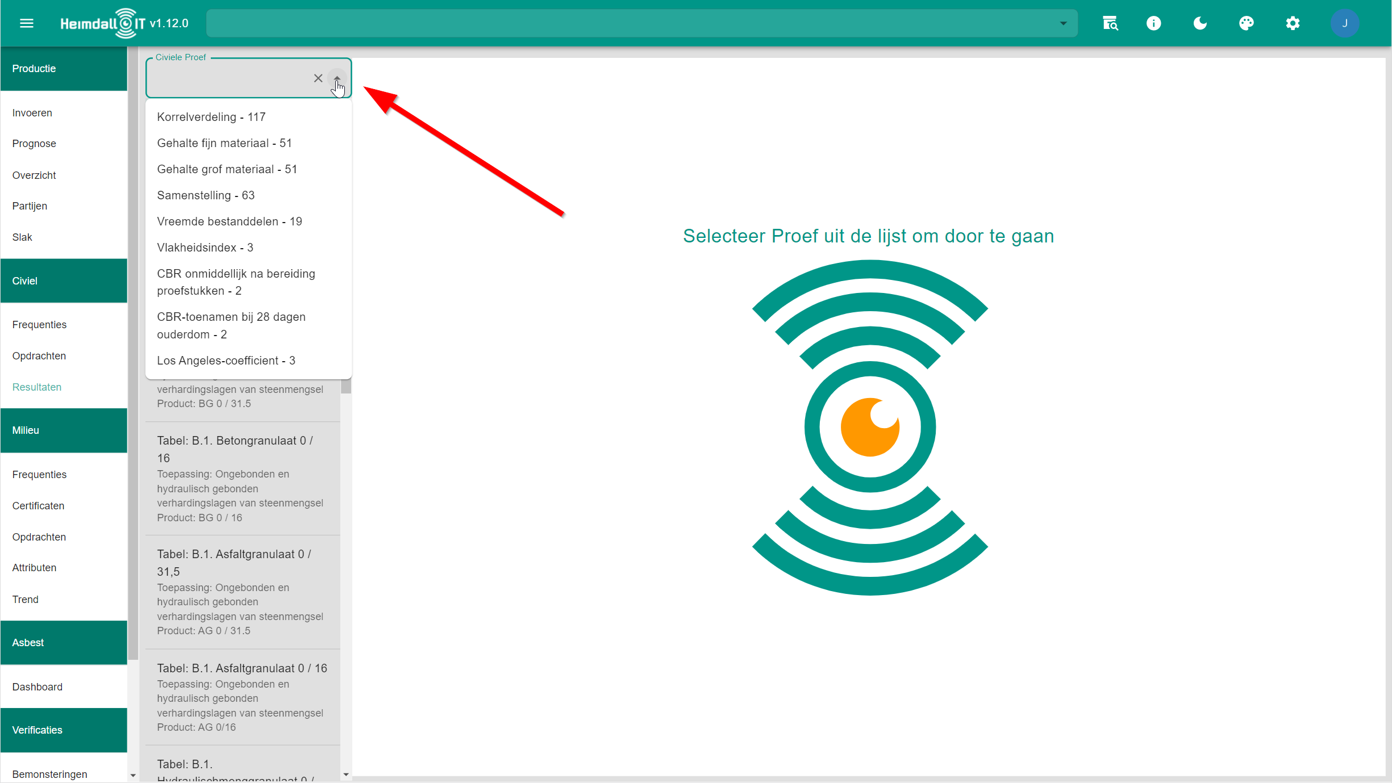Toggle dark mode with the moon icon
The height and width of the screenshot is (783, 1392).
1200,23
